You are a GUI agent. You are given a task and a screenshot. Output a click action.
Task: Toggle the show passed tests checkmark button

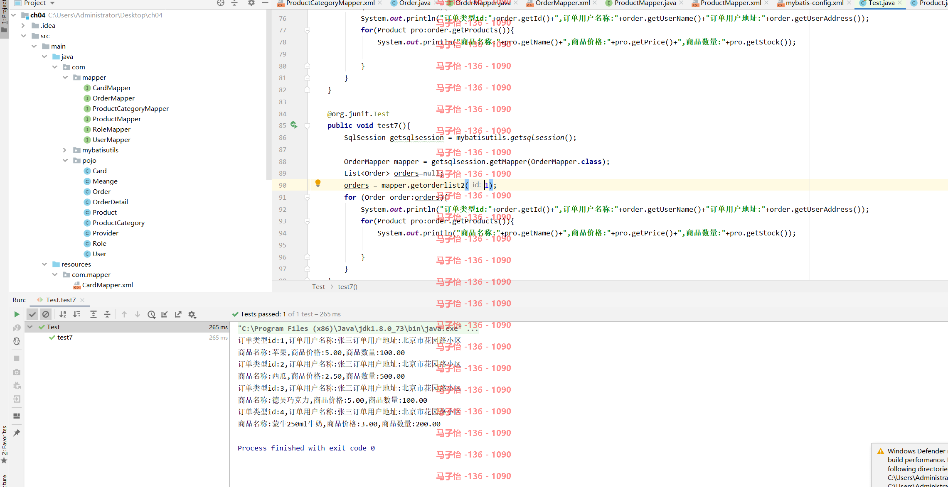[32, 314]
